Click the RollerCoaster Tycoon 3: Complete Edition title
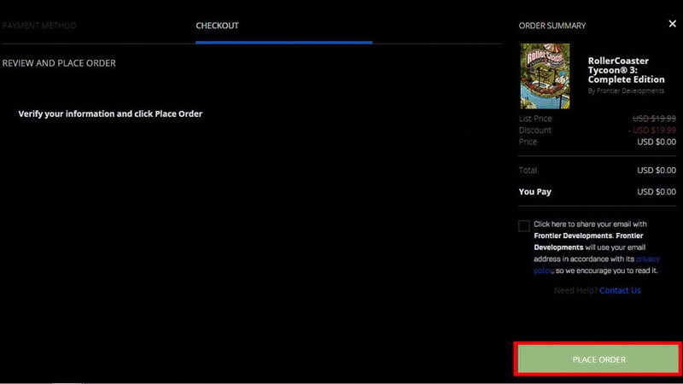Image resolution: width=683 pixels, height=384 pixels. [626, 70]
